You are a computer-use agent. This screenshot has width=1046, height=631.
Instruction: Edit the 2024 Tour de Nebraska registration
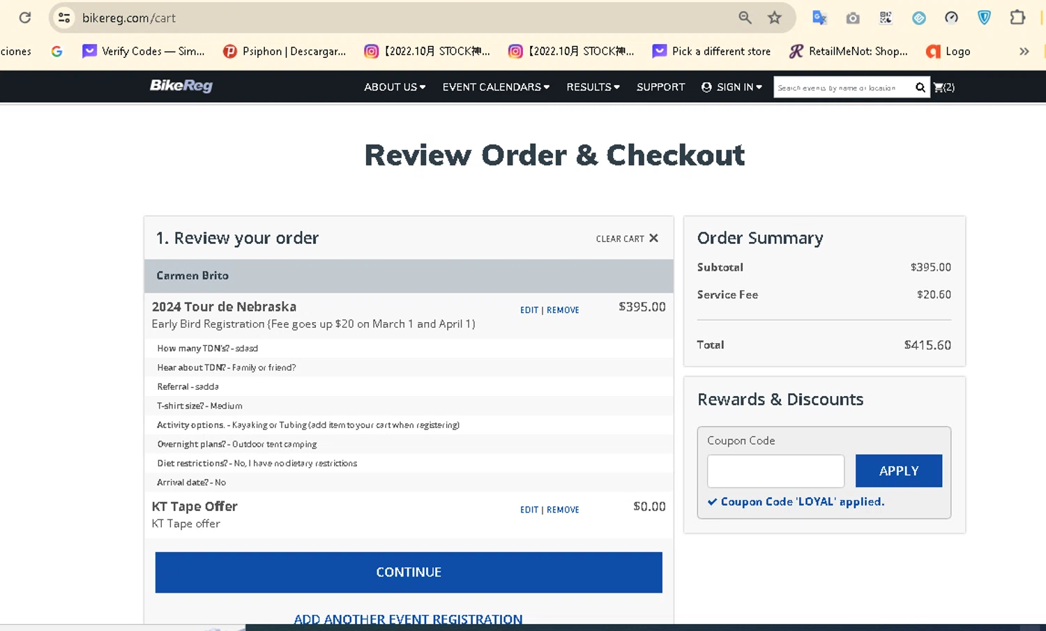529,310
